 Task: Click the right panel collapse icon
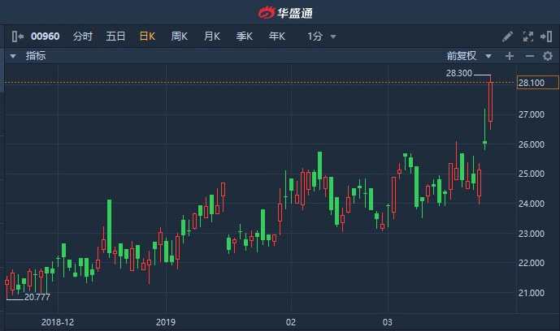pyautogui.click(x=547, y=37)
